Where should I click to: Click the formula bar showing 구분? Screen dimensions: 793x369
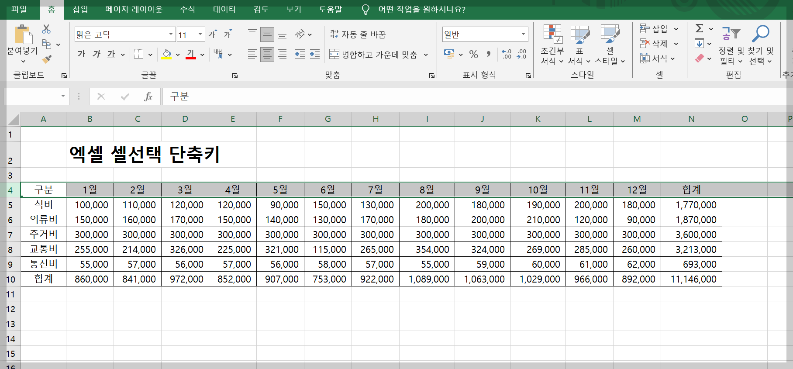click(x=477, y=97)
